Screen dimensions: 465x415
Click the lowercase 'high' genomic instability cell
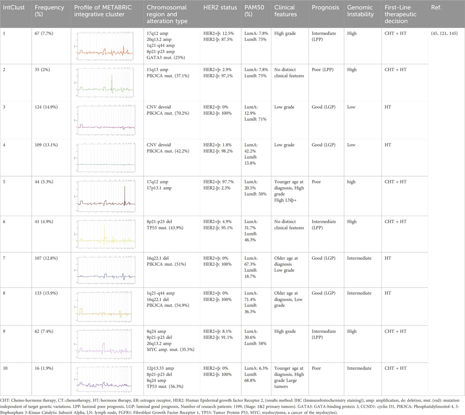pyautogui.click(x=351, y=182)
